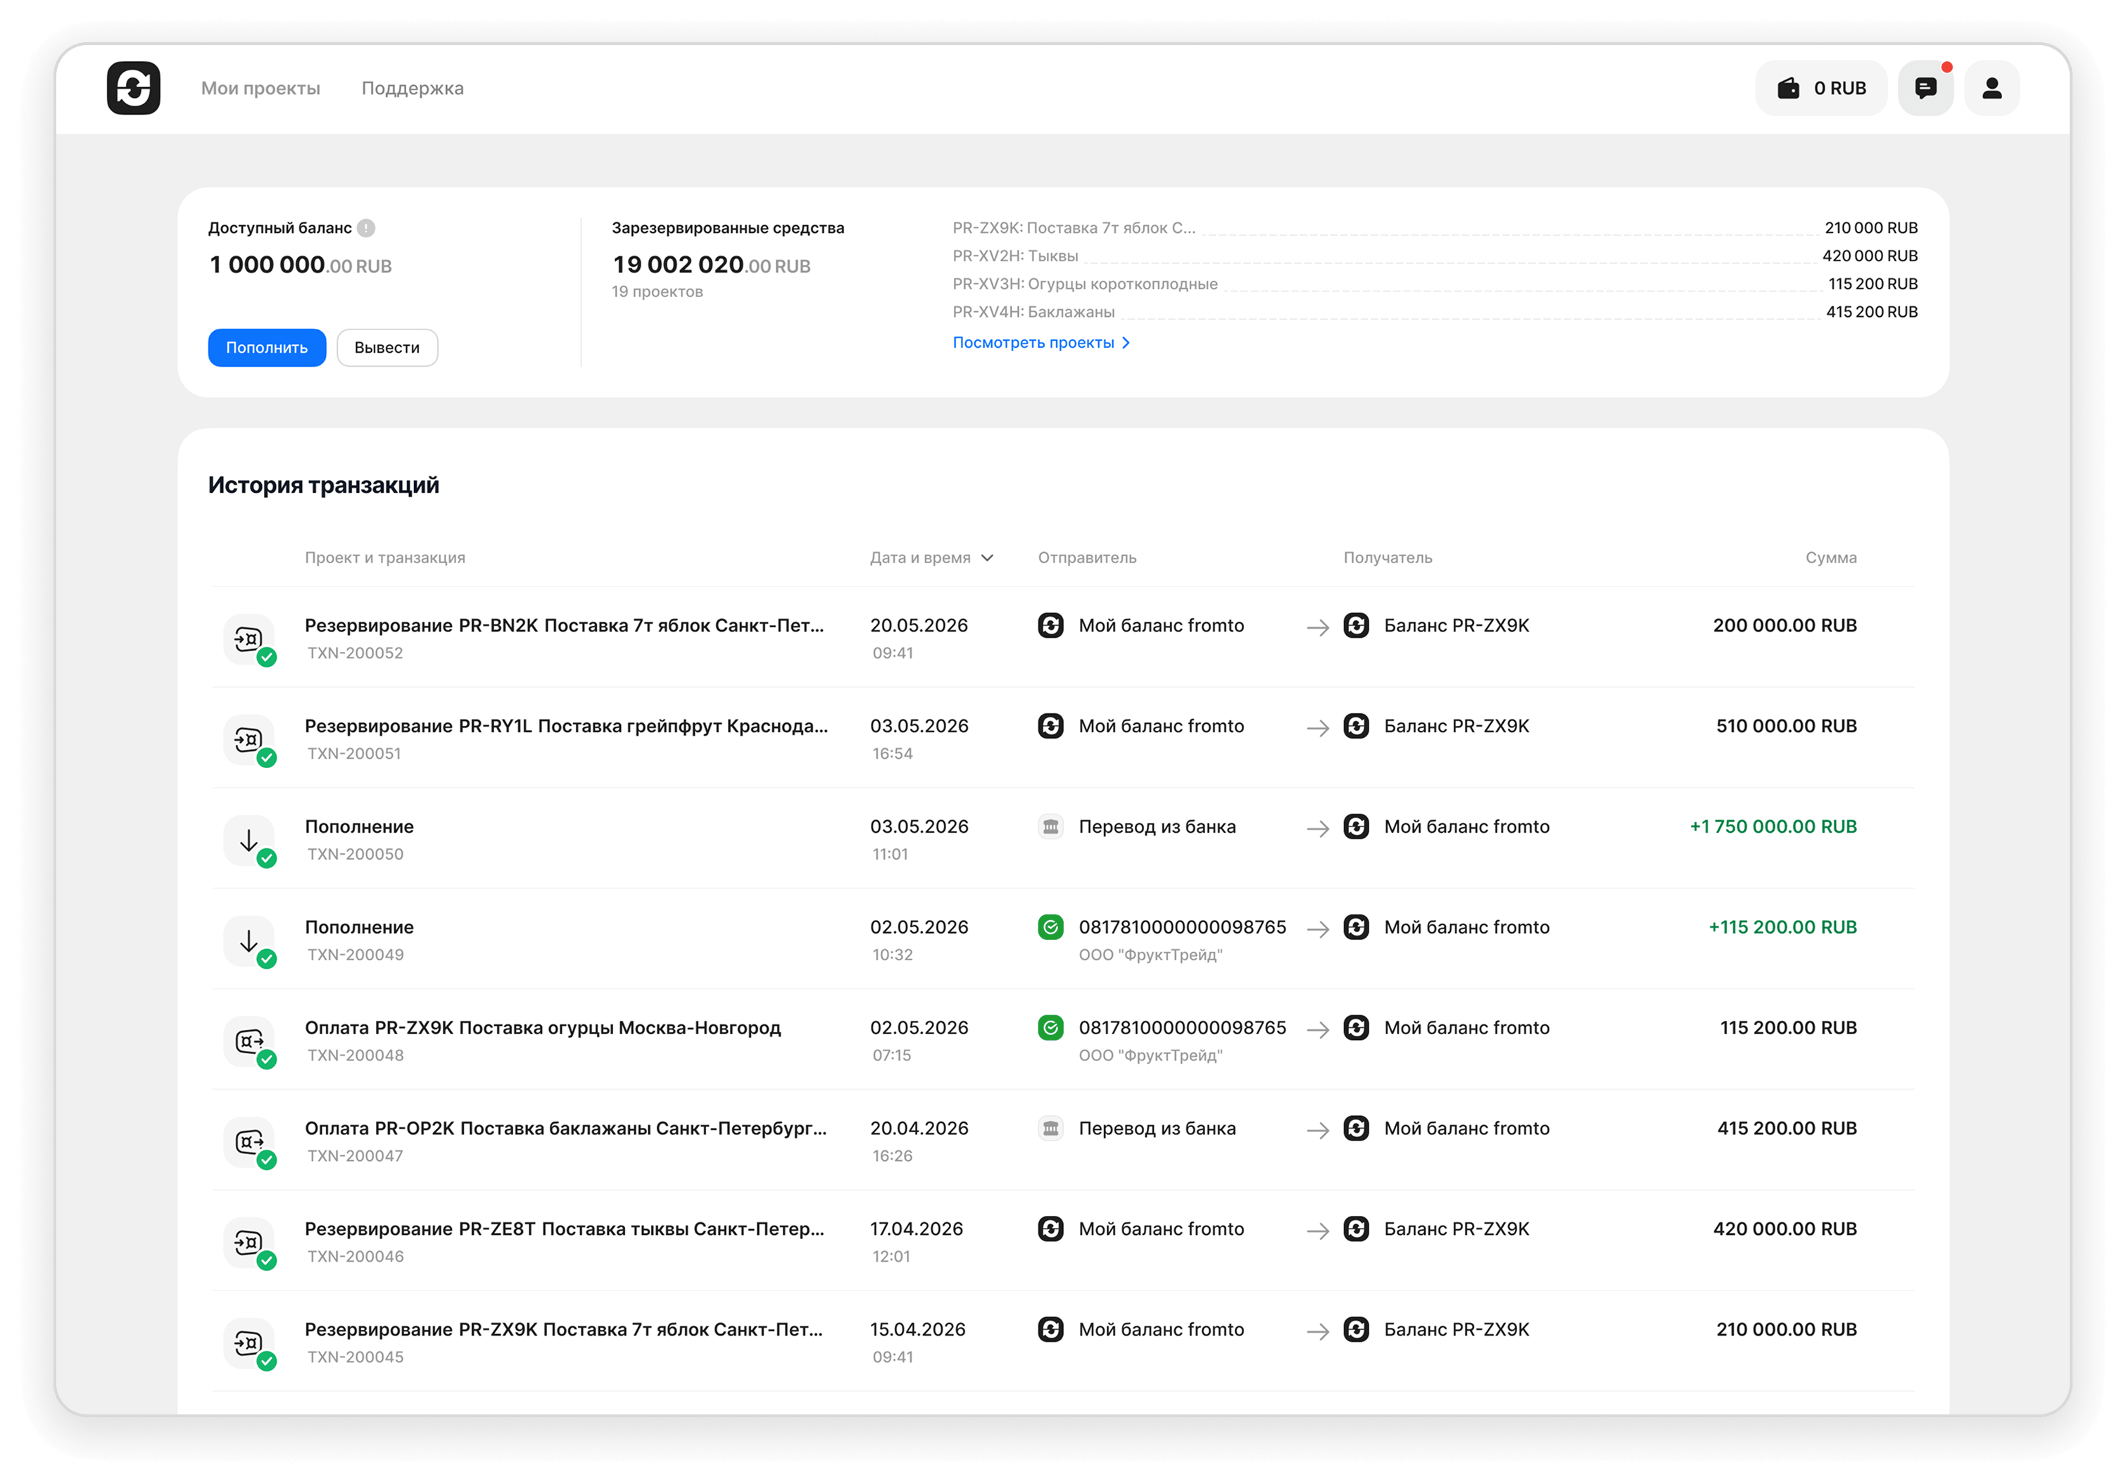This screenshot has height=1482, width=2126.
Task: Click the Вывести button
Action: pos(387,347)
